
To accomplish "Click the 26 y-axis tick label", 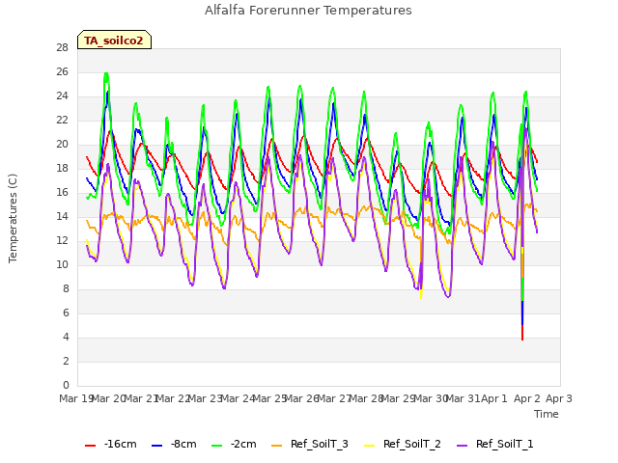I will [62, 72].
